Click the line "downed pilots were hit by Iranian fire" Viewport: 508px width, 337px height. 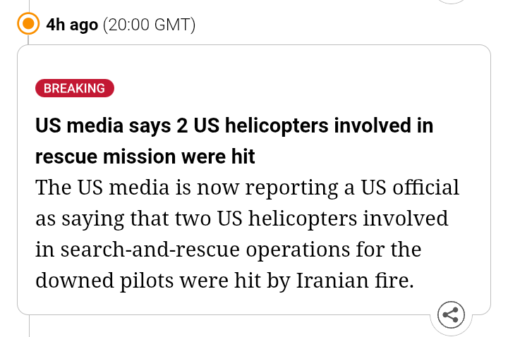pos(224,280)
